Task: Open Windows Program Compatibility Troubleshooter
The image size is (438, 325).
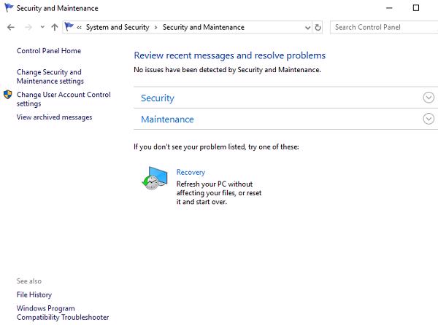Action: [x=63, y=313]
